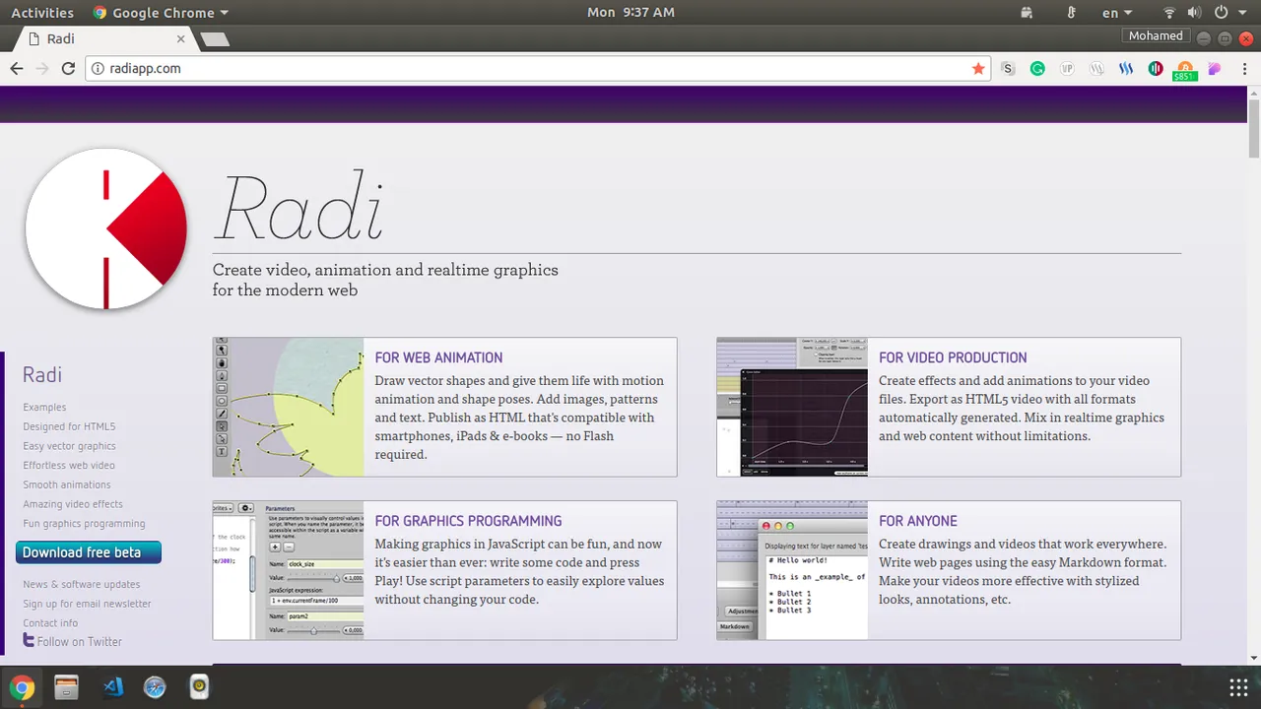Click the browser forward arrow
Screen dimensions: 1261x709
[41, 68]
